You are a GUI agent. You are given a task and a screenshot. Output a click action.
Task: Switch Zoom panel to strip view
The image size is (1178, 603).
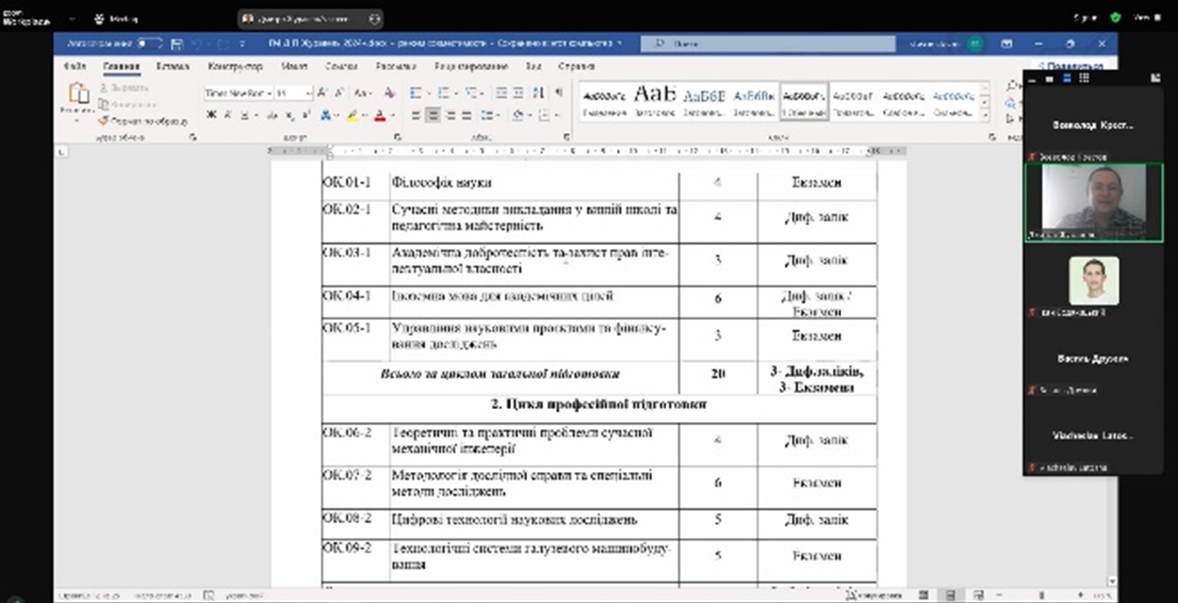[x=1067, y=79]
